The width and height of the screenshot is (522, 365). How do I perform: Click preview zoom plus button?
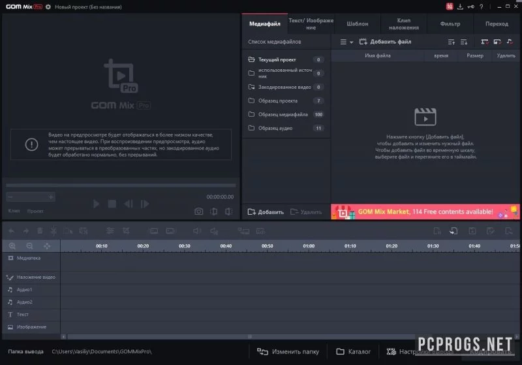[51, 197]
